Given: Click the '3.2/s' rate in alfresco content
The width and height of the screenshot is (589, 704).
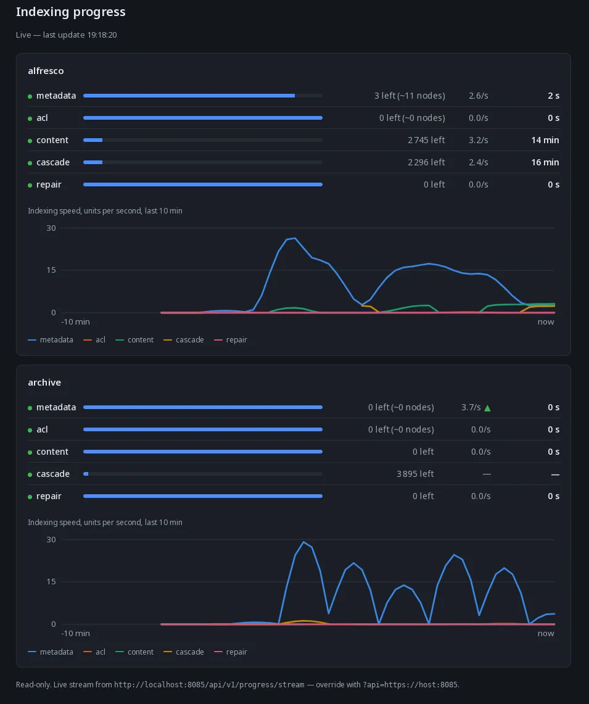Looking at the screenshot, I should 479,140.
